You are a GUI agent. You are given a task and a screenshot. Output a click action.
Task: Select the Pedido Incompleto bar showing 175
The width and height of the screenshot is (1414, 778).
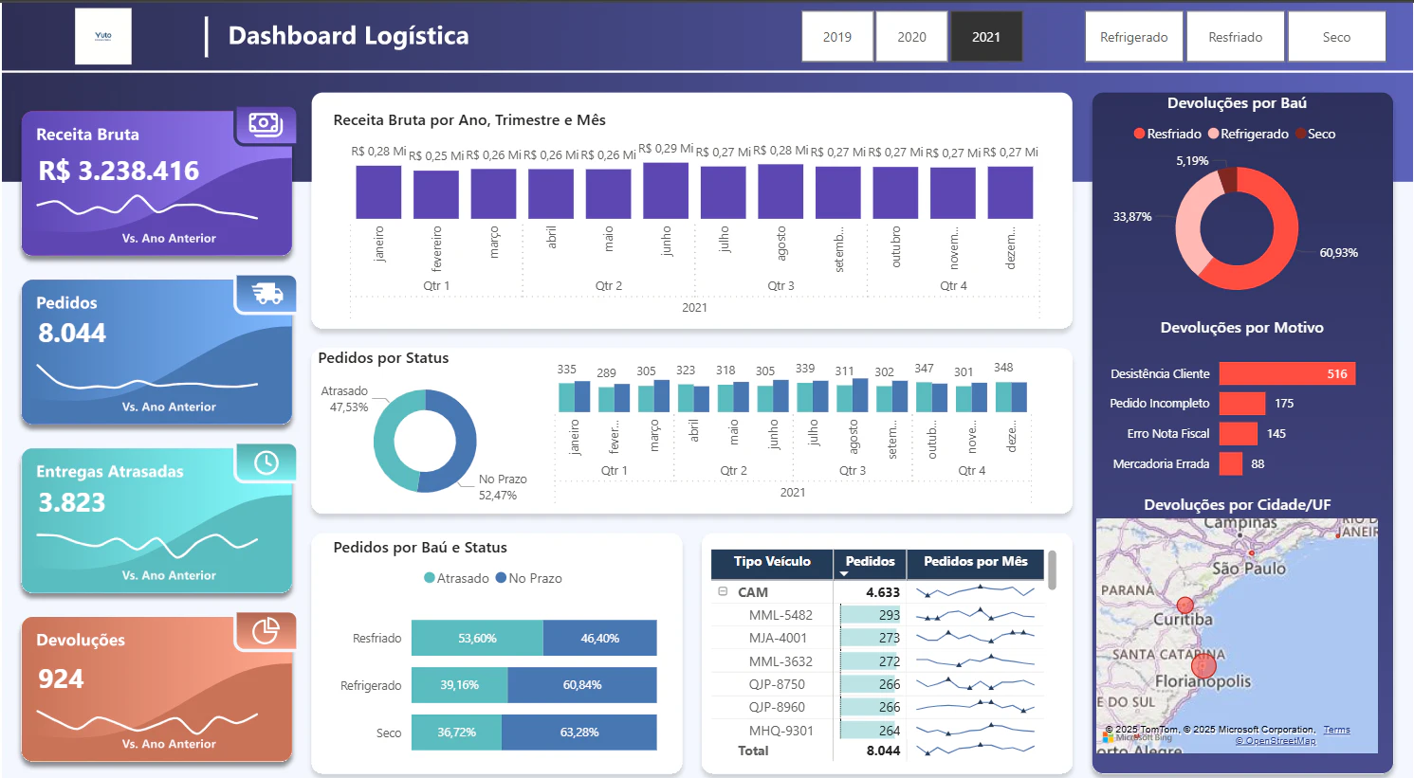coord(1242,404)
